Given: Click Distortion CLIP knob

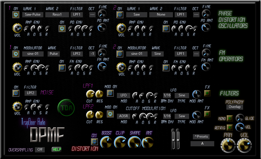Looking at the screenshot, I should pos(120,142).
